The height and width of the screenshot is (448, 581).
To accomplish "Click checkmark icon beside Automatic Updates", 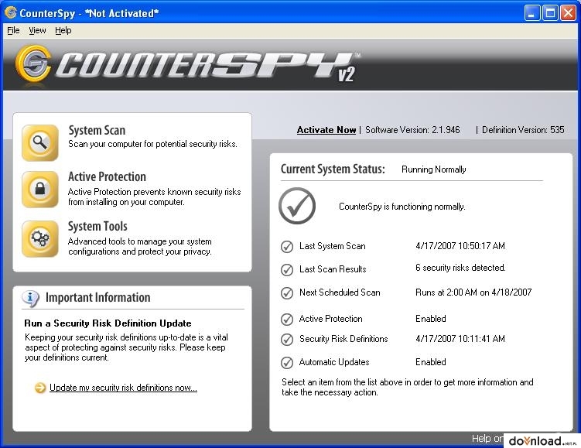I will coord(287,363).
